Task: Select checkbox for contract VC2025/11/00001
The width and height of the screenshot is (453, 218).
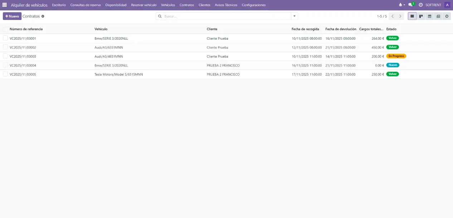Action: tap(5, 38)
